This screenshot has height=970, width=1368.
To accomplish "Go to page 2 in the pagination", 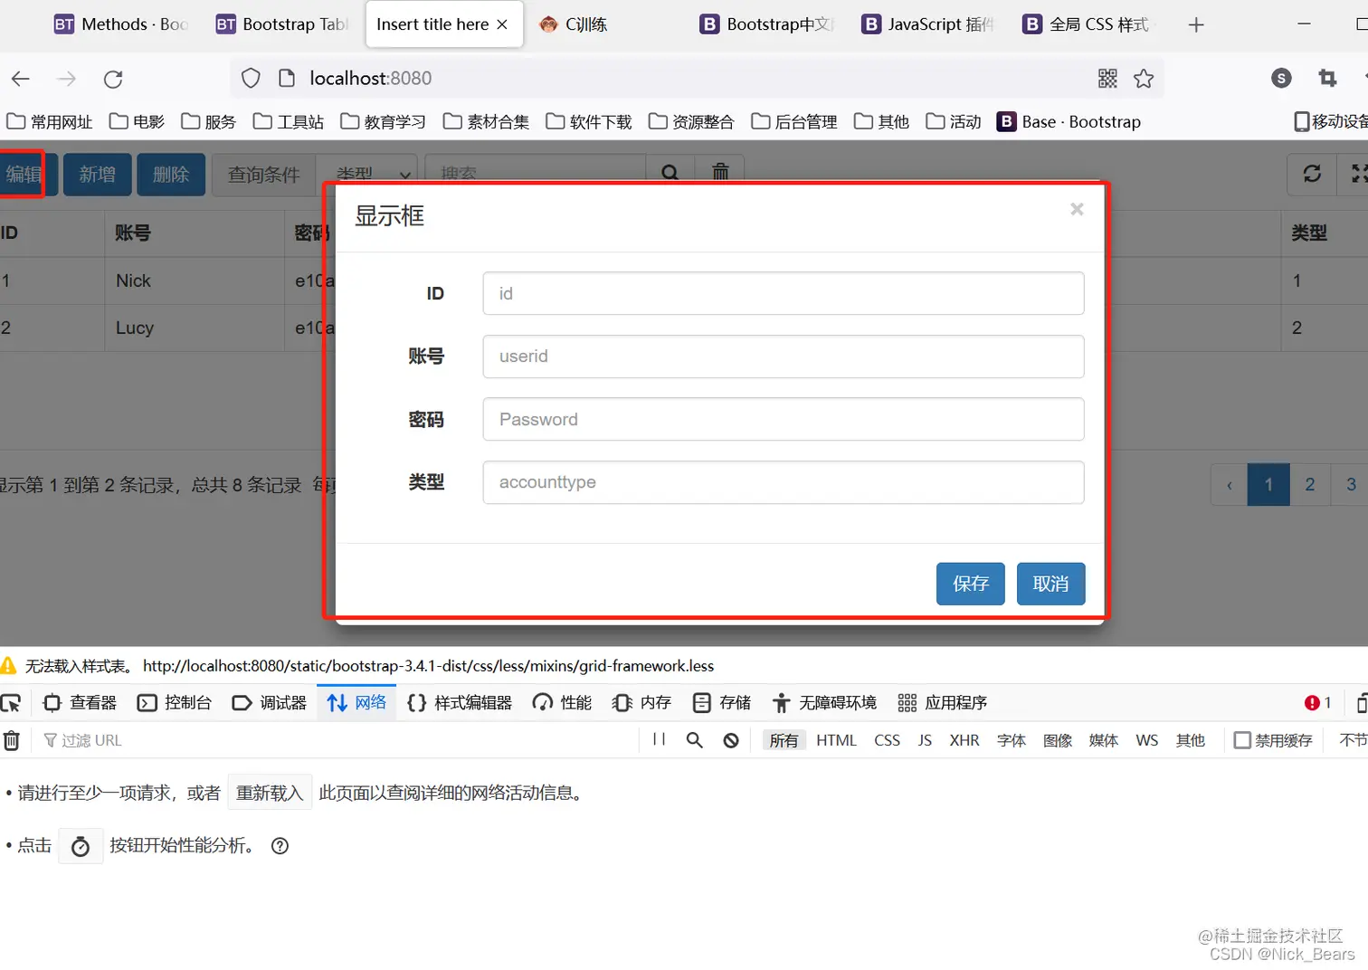I will pos(1309,484).
